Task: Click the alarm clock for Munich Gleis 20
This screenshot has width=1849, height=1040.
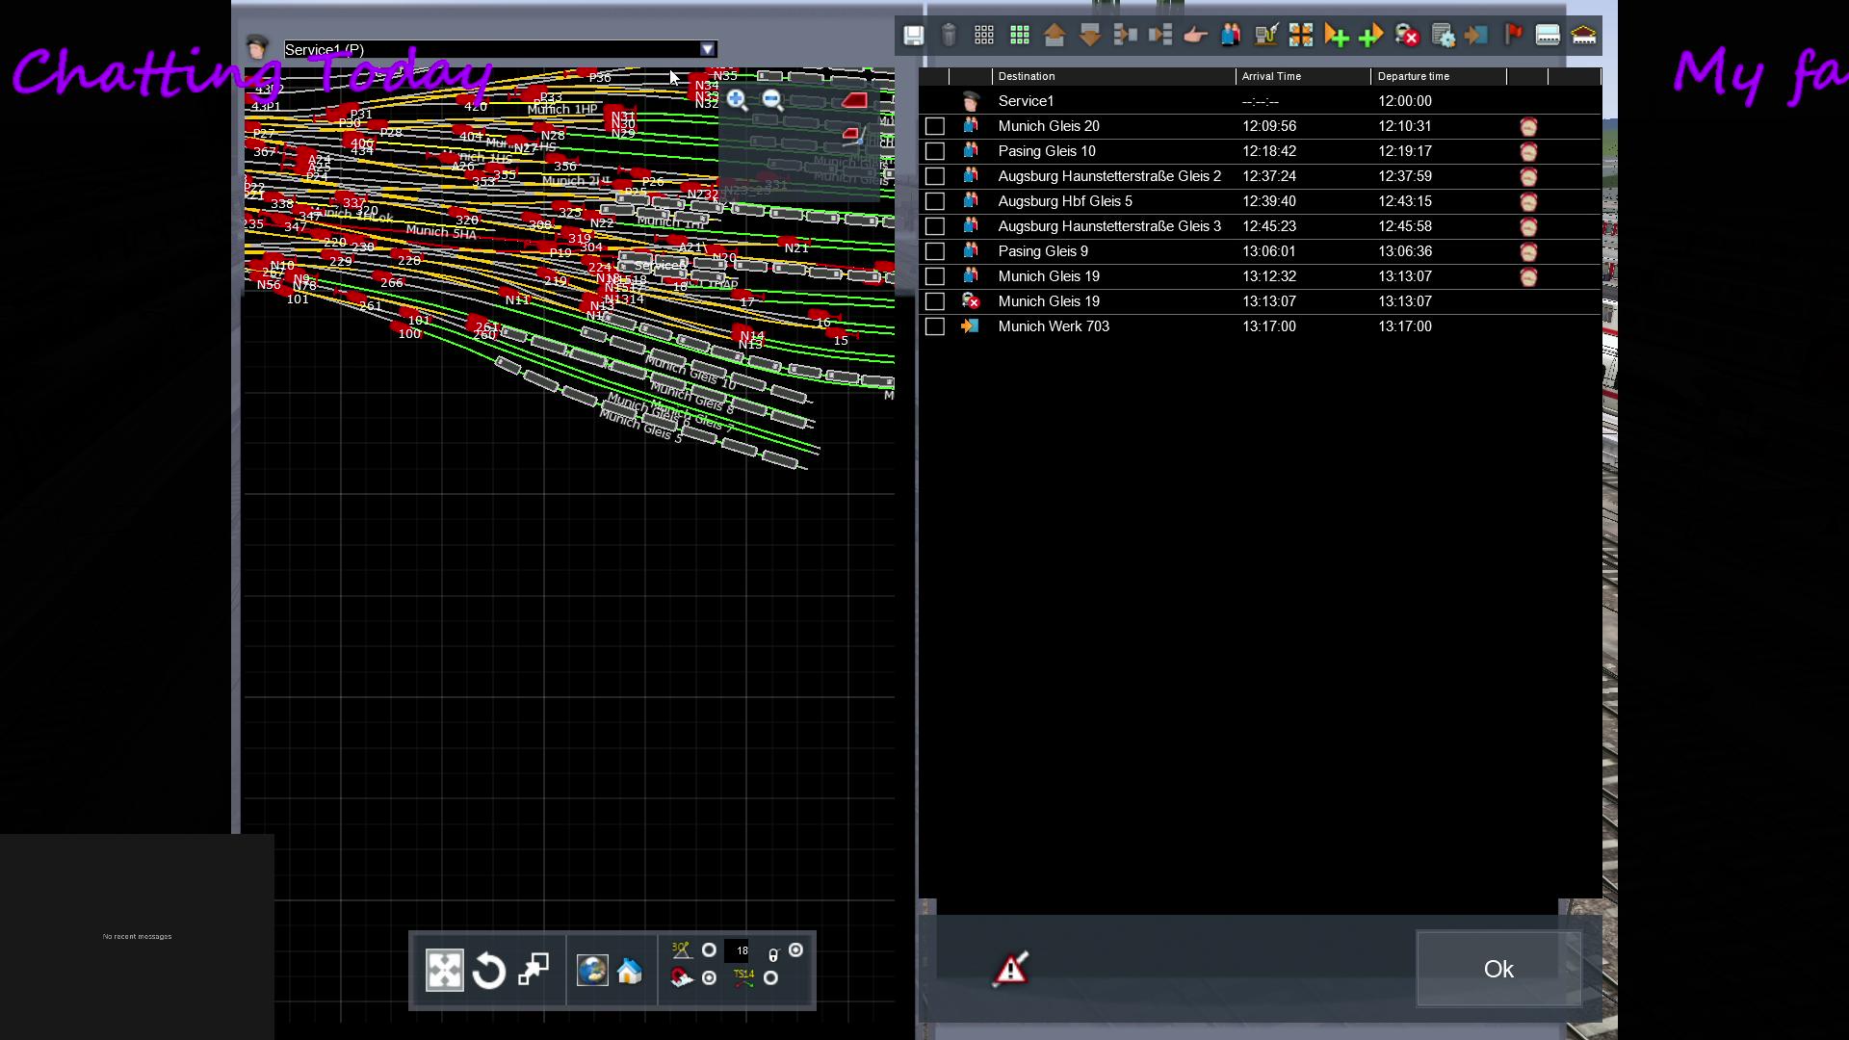Action: pos(1528,126)
